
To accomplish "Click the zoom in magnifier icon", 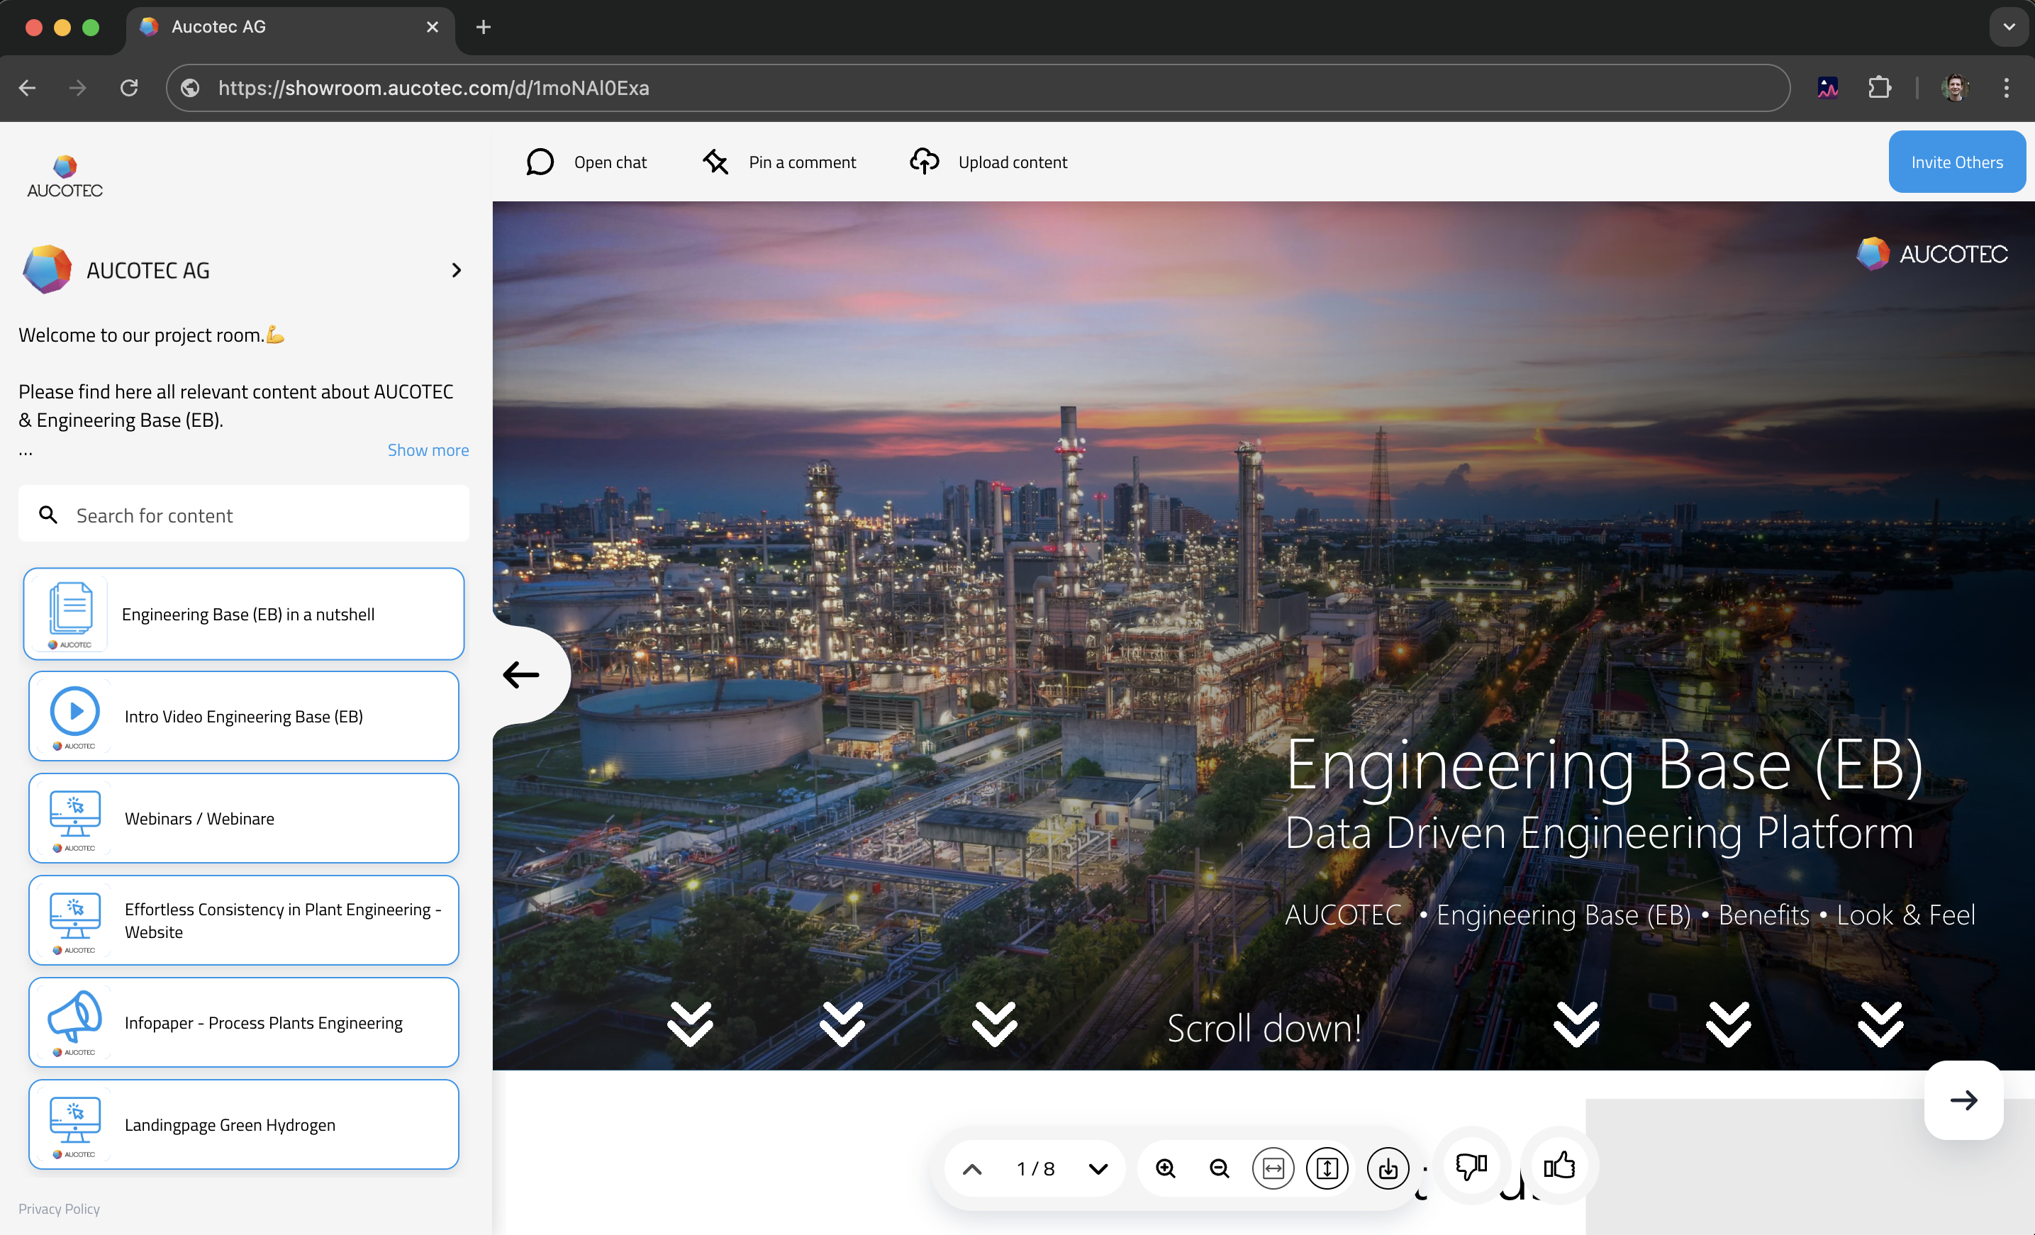I will [x=1165, y=1168].
